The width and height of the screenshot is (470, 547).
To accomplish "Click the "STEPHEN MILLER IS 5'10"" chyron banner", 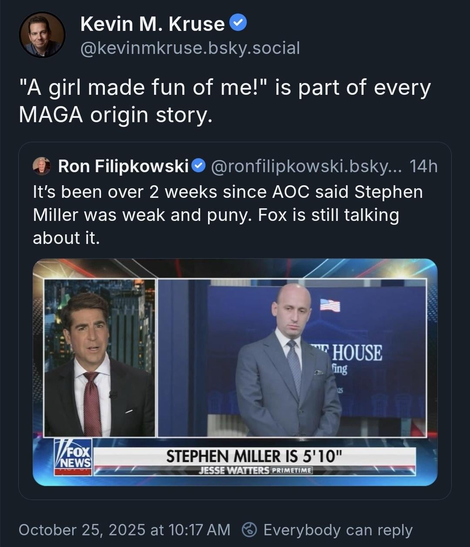I will point(255,456).
